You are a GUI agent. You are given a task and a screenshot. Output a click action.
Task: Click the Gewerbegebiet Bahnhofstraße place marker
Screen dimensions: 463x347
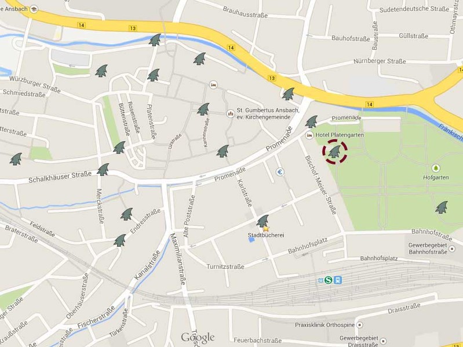452,249
